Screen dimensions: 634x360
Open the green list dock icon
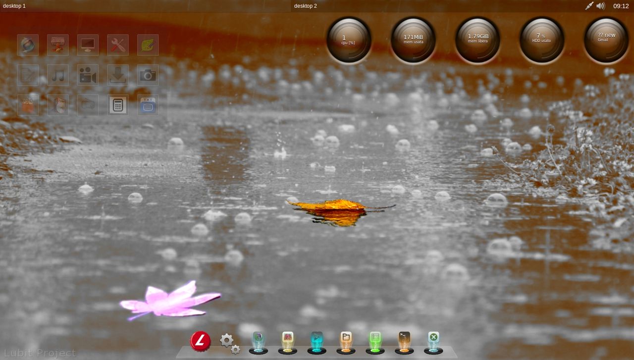(x=375, y=343)
